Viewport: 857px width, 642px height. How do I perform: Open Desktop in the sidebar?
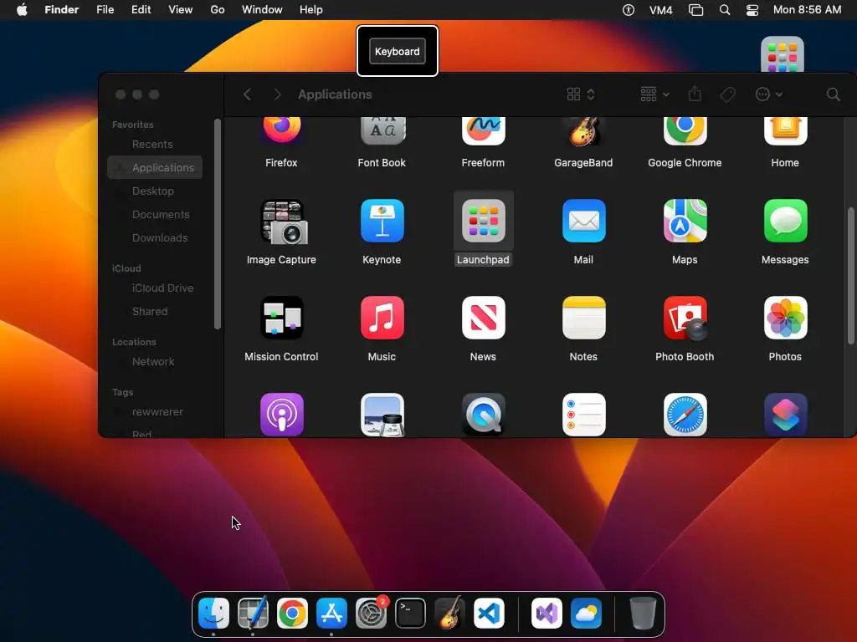point(155,191)
